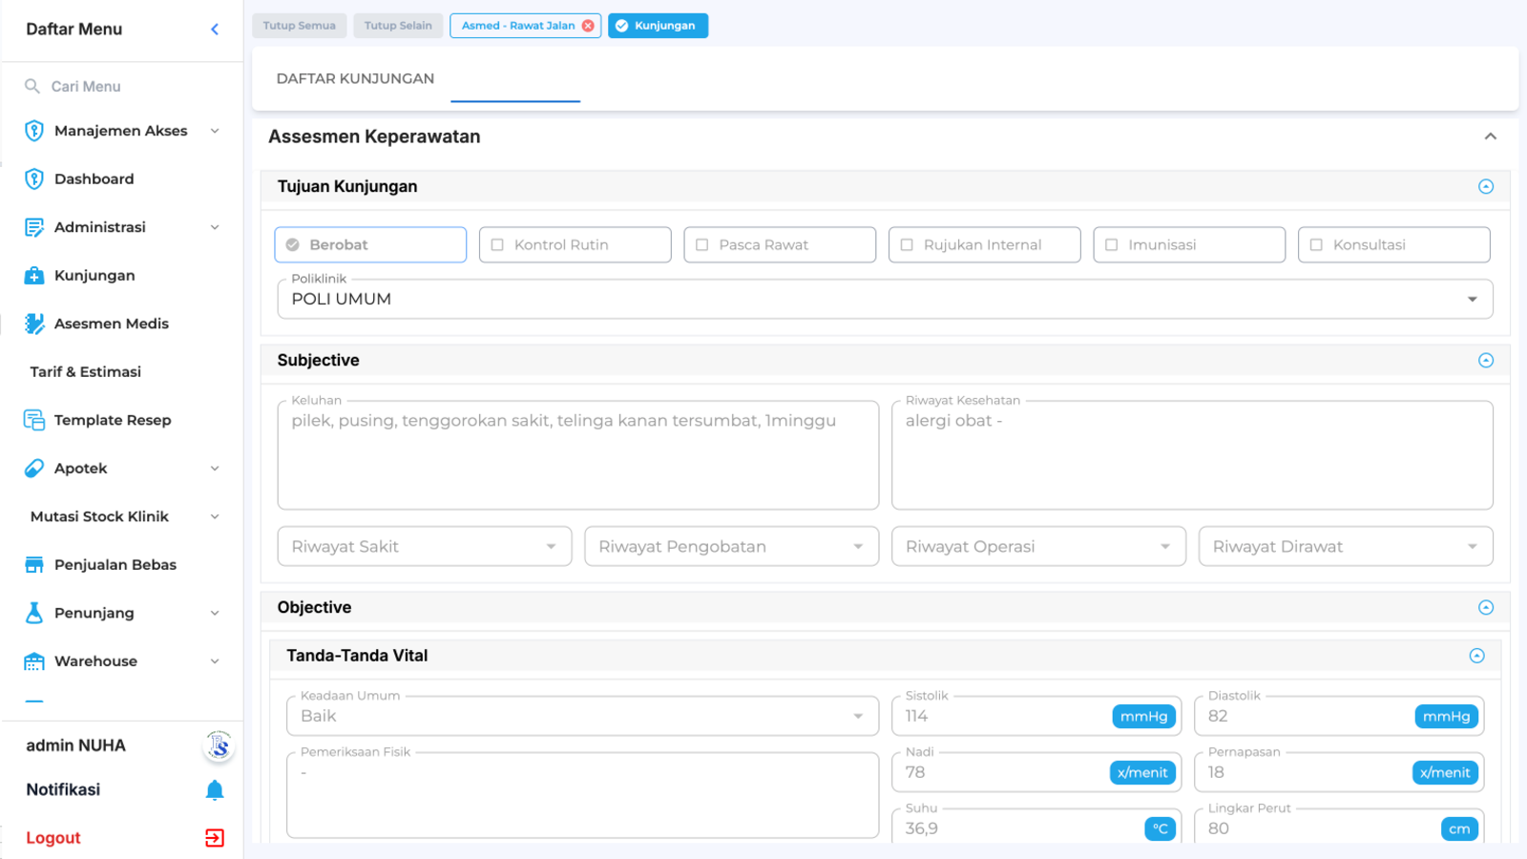Click the Keluhan text area
Viewport: 1527px width, 859px height.
click(x=578, y=455)
